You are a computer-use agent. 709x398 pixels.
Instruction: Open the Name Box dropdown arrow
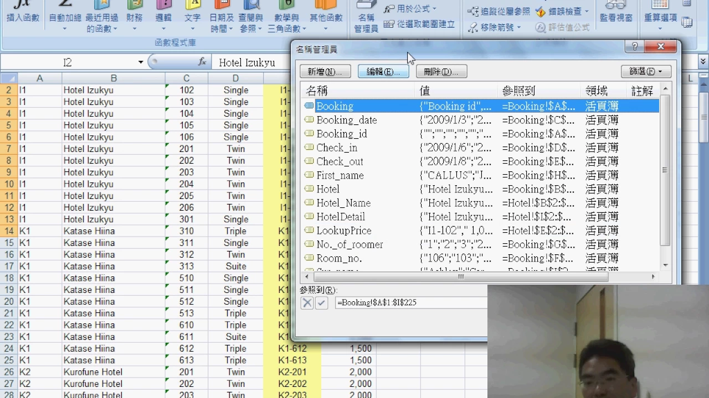141,62
